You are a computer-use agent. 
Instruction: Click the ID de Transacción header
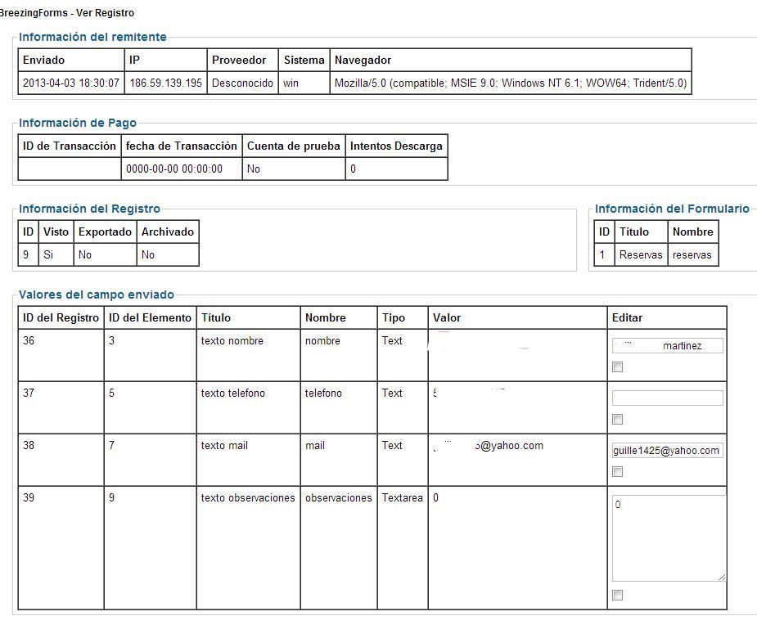[70, 146]
